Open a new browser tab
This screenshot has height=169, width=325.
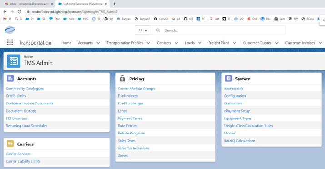[x=114, y=4]
